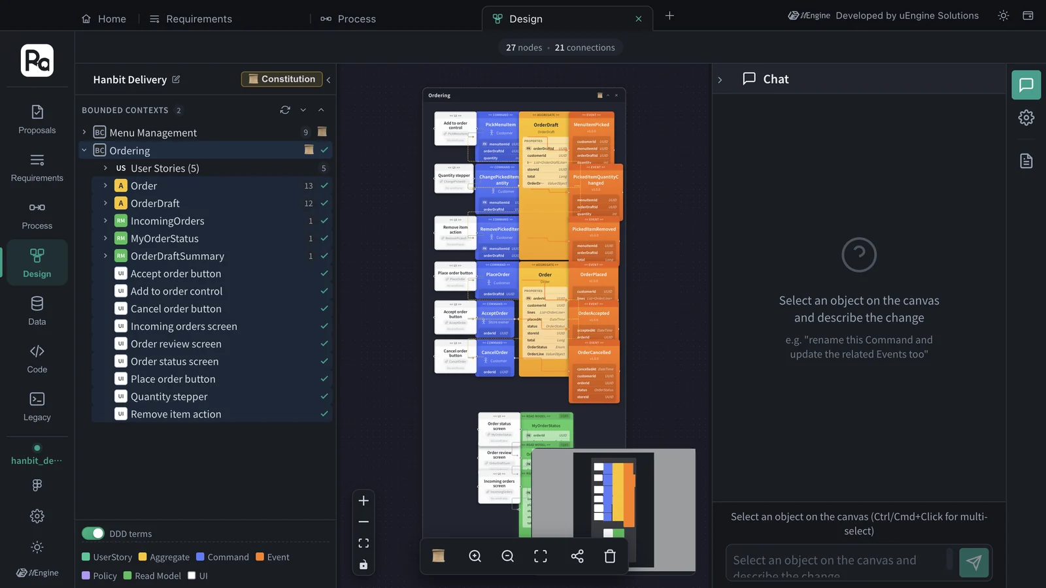Click the Aggregate legend color swatch
This screenshot has height=588, width=1046.
[143, 557]
